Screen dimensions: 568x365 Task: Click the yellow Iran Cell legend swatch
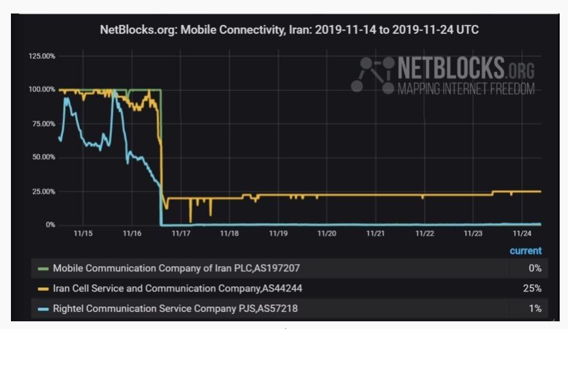pyautogui.click(x=44, y=289)
